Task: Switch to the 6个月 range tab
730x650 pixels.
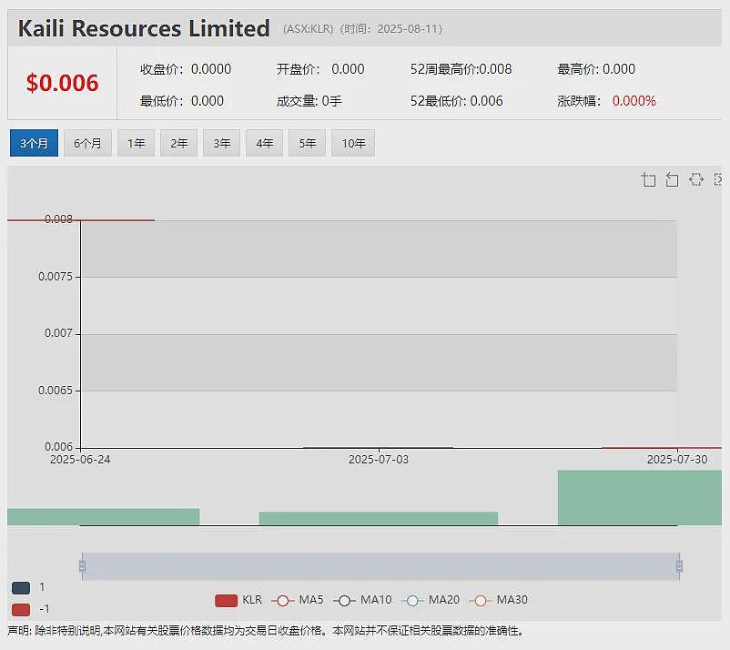Action: (87, 143)
